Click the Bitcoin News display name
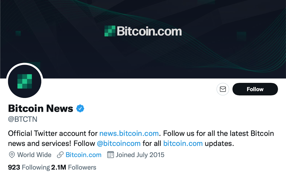Image resolution: width=286 pixels, height=177 pixels. (40, 108)
